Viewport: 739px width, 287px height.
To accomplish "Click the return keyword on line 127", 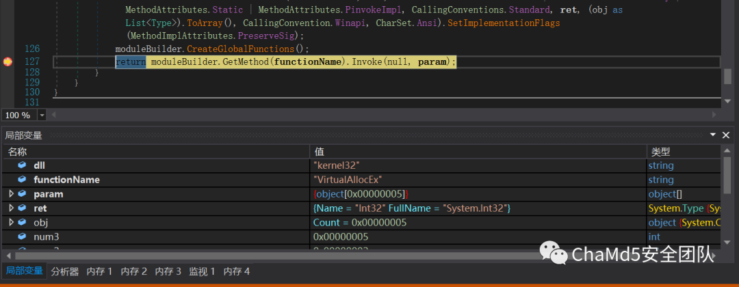I will 131,61.
